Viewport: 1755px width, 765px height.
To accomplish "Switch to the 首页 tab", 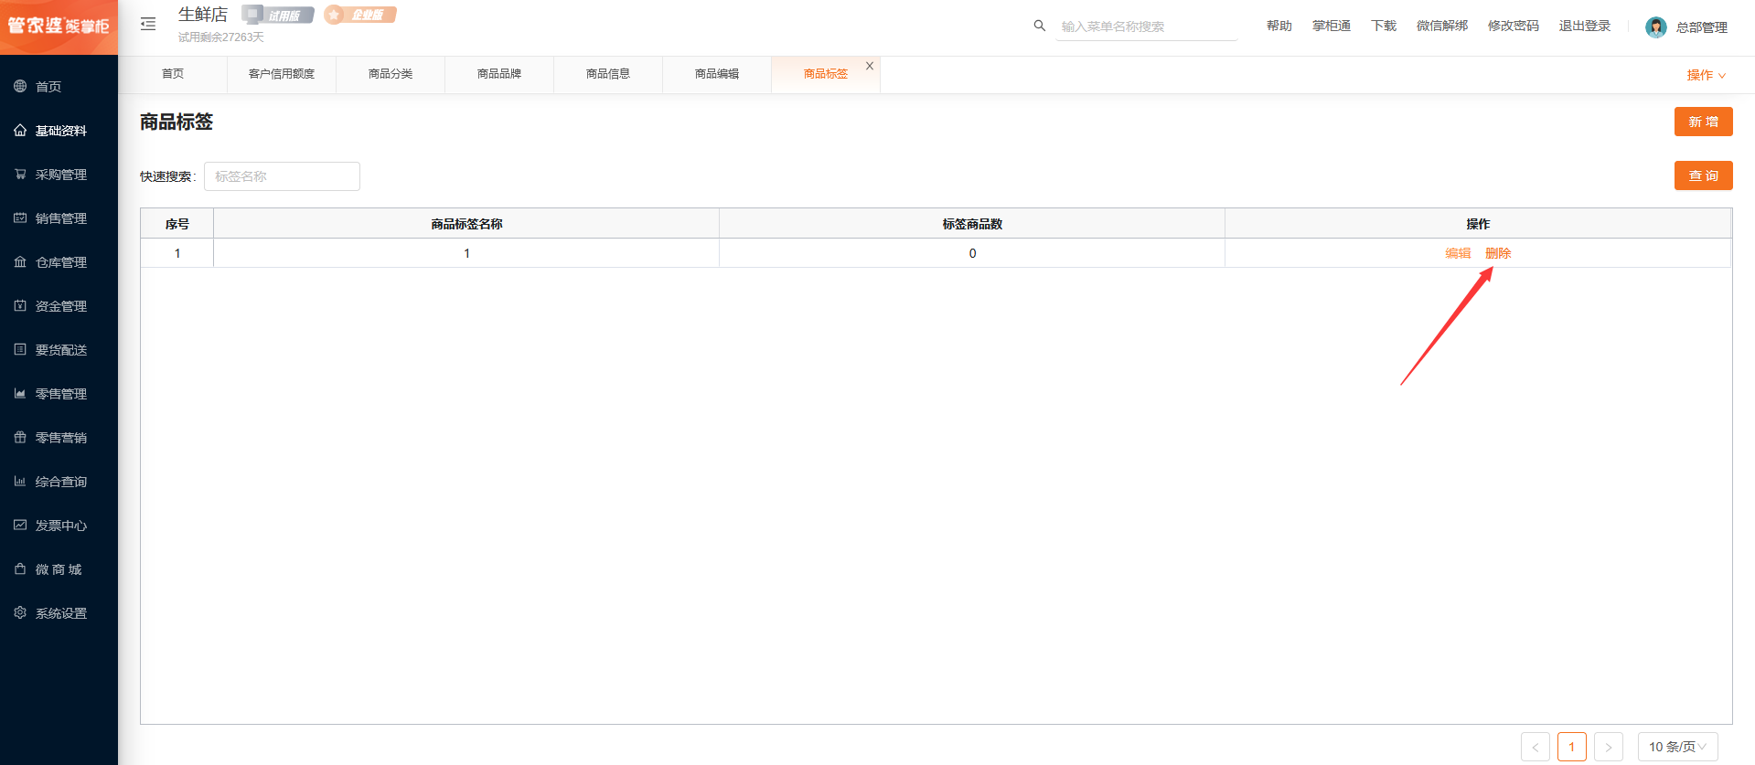I will click(x=173, y=74).
